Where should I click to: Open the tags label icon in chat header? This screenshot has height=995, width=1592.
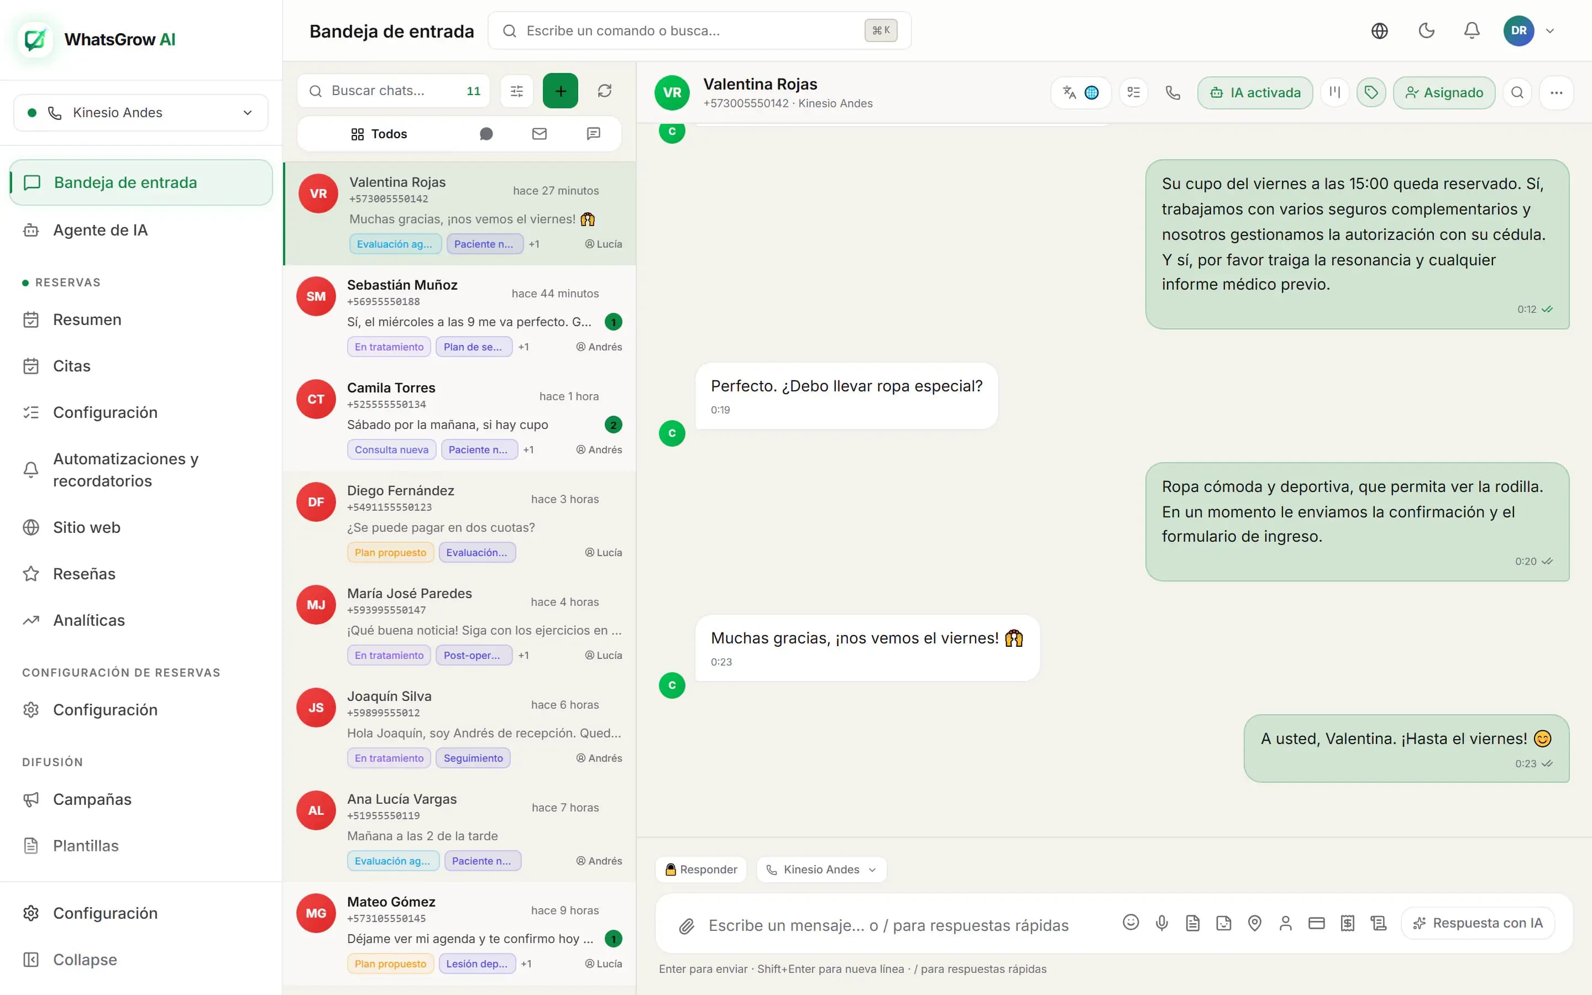coord(1371,93)
